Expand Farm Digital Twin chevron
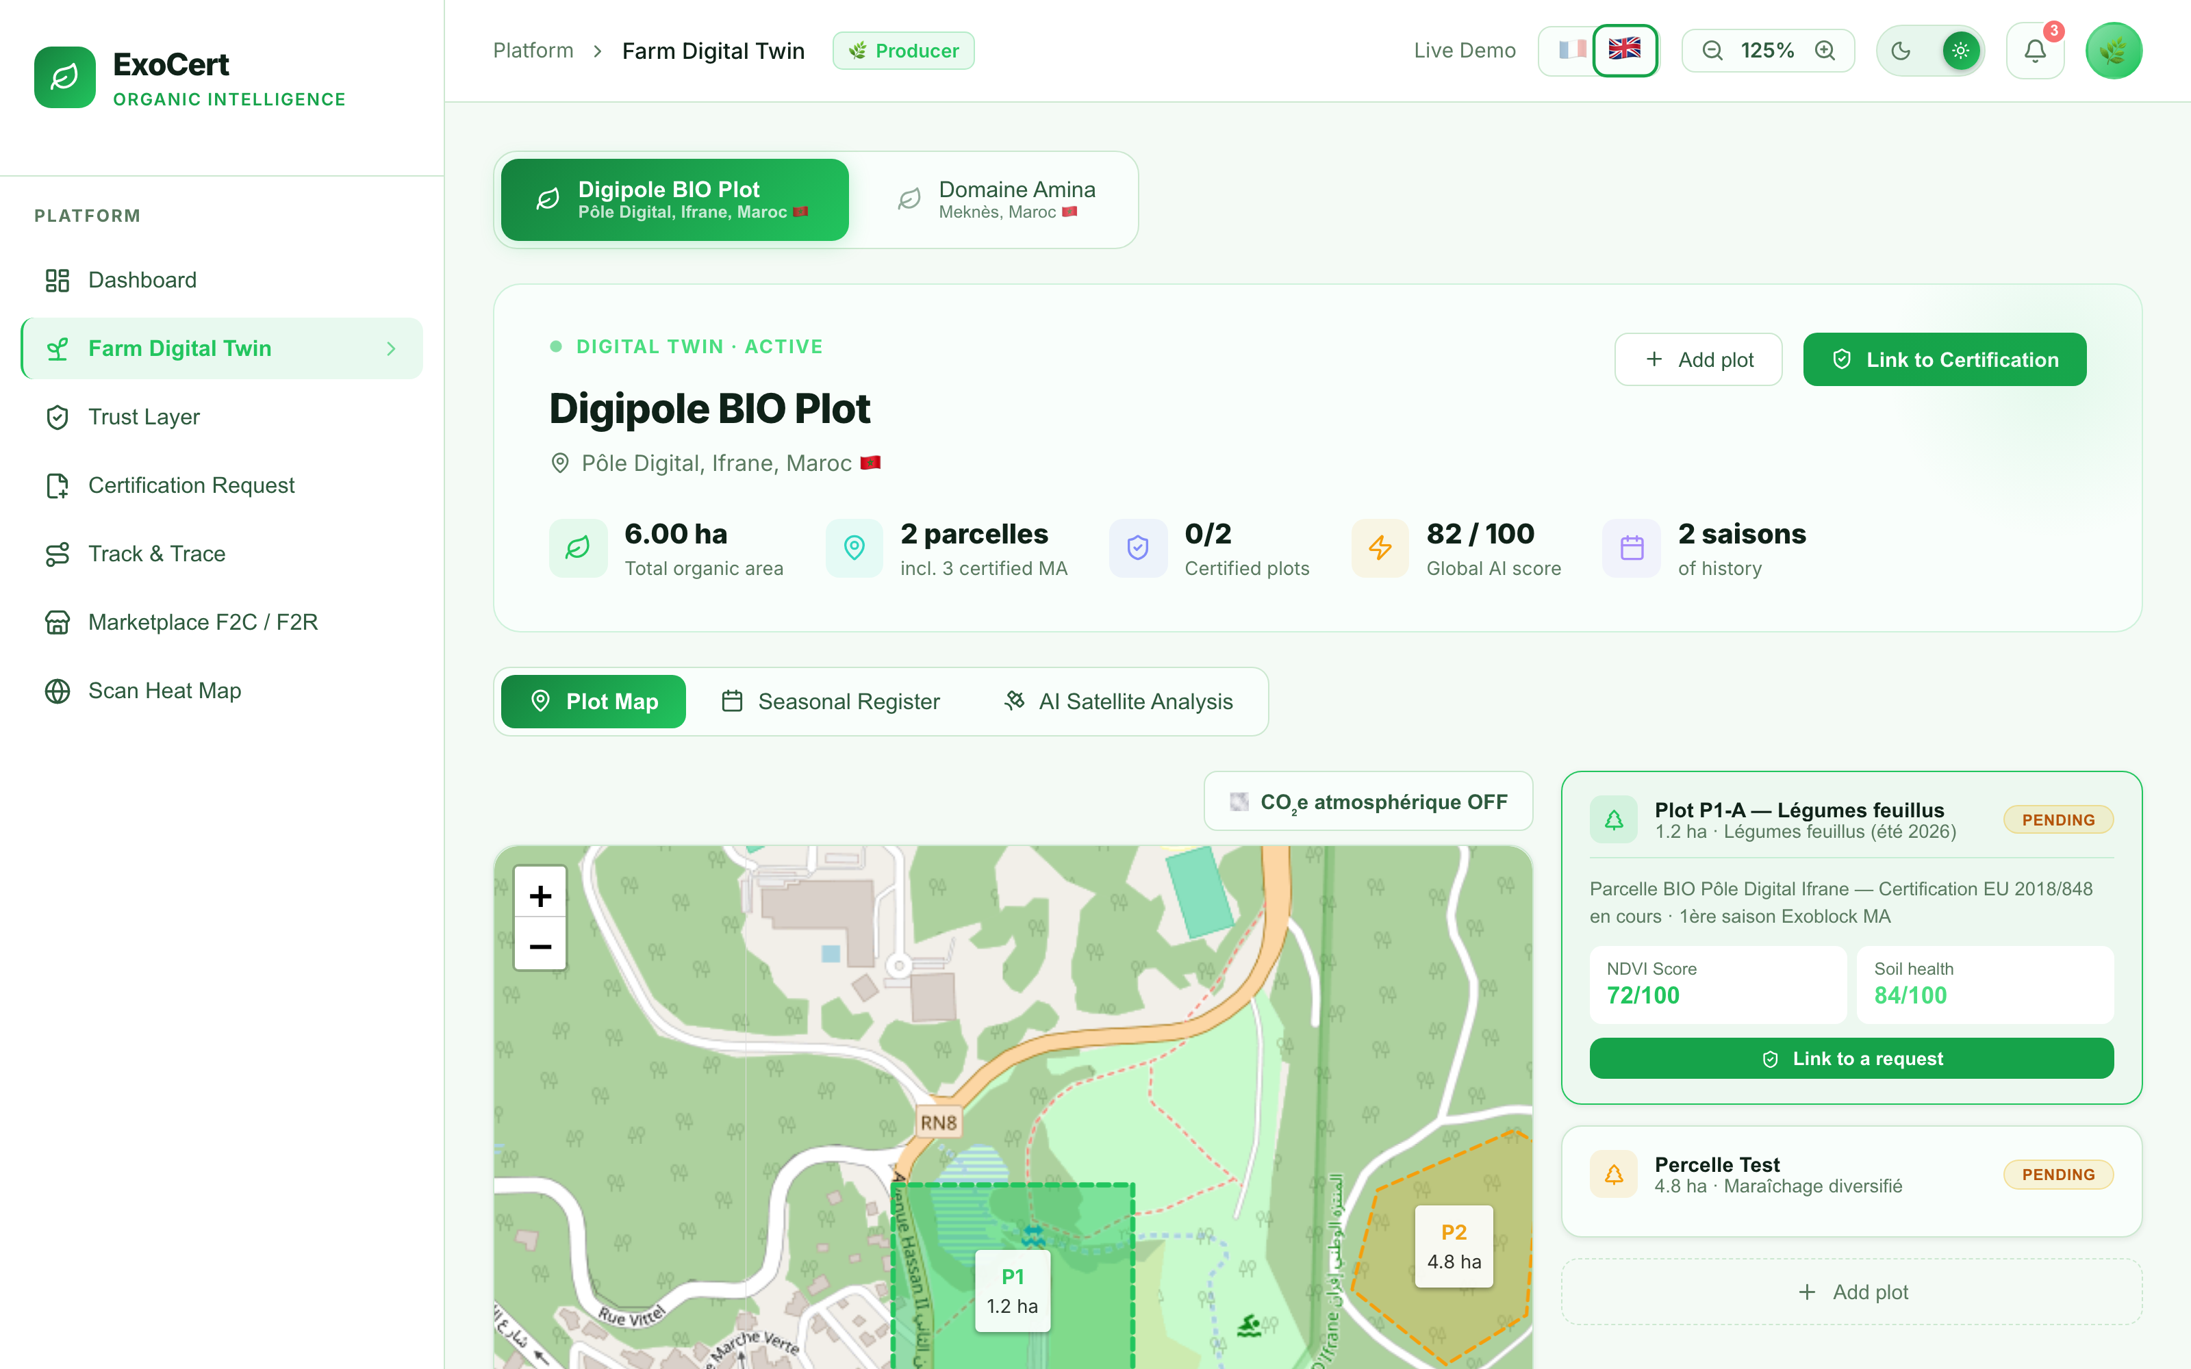Viewport: 2191px width, 1369px height. point(391,348)
